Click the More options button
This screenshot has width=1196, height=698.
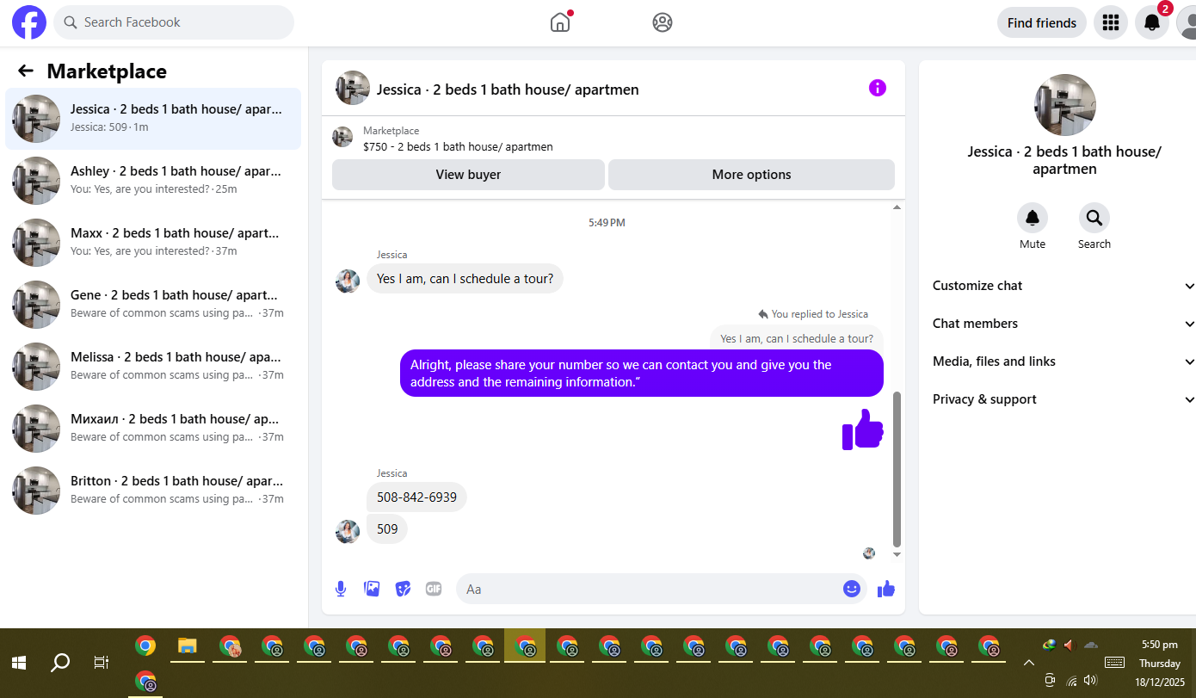[x=751, y=175]
